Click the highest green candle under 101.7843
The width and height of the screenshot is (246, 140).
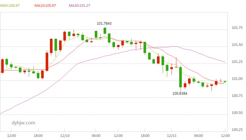tap(105, 31)
